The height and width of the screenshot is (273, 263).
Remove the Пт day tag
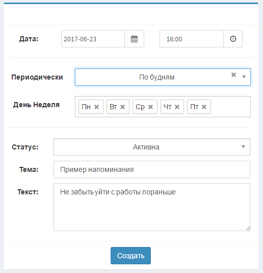coord(204,107)
